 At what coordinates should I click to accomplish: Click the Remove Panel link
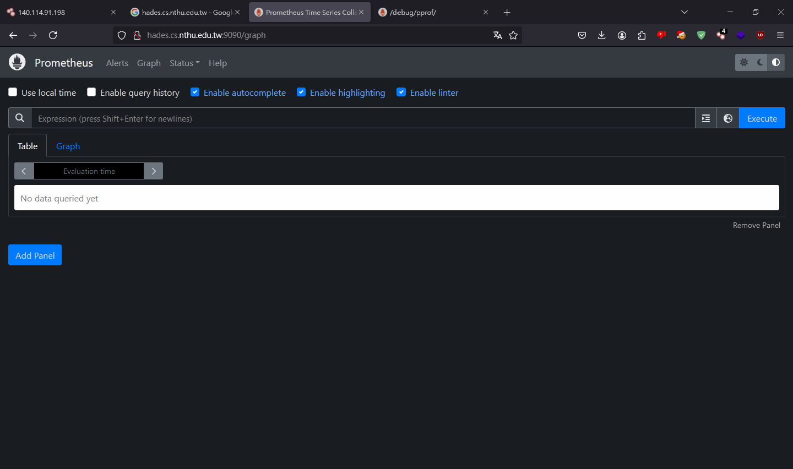point(757,225)
